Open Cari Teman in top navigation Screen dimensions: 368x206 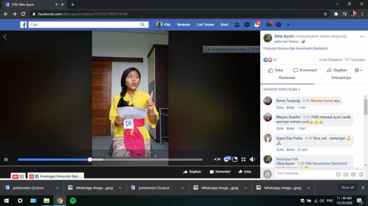[206, 24]
